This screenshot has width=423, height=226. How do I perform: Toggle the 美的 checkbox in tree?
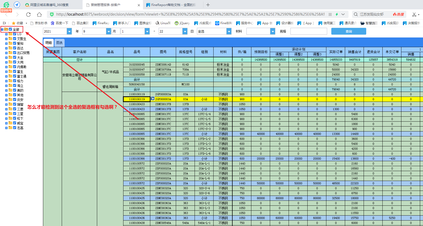click(x=15, y=90)
